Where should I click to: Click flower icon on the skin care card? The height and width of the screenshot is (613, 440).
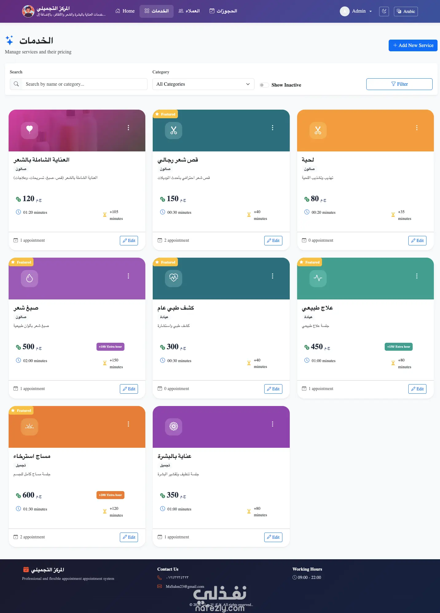[174, 427]
